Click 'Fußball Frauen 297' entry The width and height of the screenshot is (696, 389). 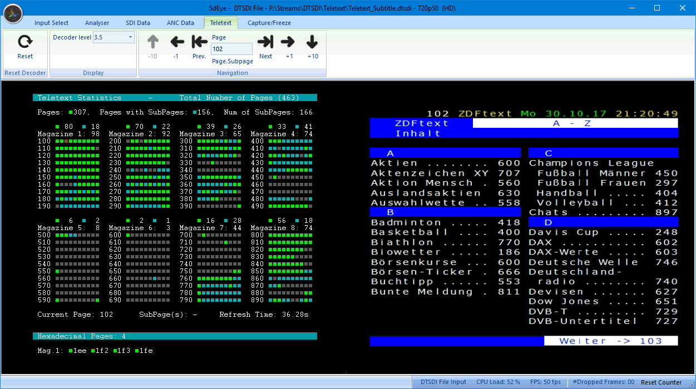pos(608,183)
